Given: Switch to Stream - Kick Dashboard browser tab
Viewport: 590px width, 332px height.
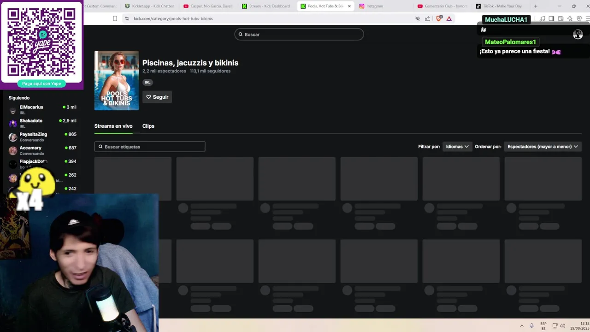Looking at the screenshot, I should point(266,6).
